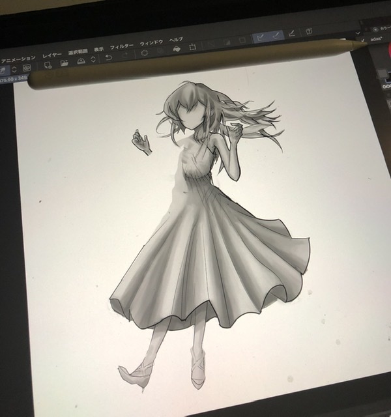The height and width of the screenshot is (417, 391).
Task: Open the ウィンドウ menu
Action: pyautogui.click(x=151, y=42)
